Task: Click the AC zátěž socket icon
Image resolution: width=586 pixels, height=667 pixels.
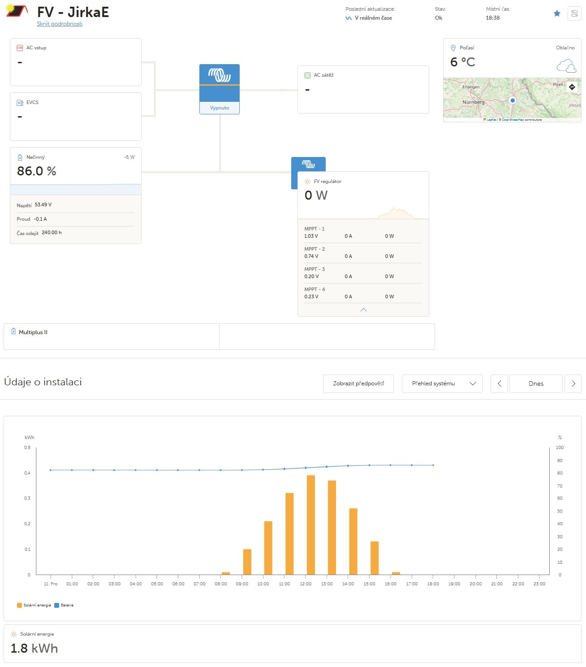Action: [x=307, y=75]
